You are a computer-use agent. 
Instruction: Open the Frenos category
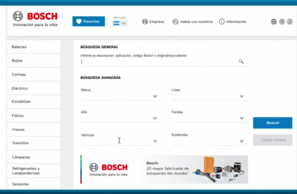click(34, 129)
